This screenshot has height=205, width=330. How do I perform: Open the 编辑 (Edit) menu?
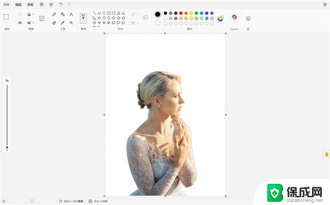pos(19,5)
